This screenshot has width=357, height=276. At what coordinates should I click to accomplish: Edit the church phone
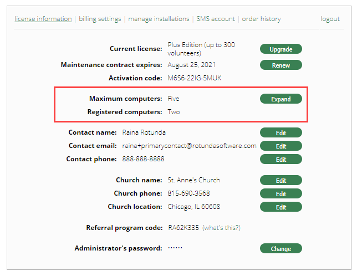click(x=280, y=194)
